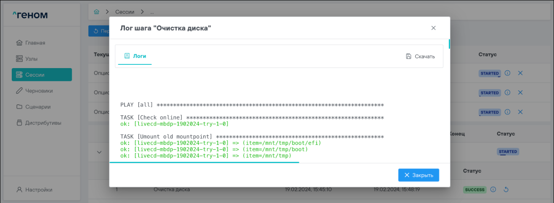The height and width of the screenshot is (203, 554).
Task: Navigate to Дистрибутивы page
Action: [43, 123]
